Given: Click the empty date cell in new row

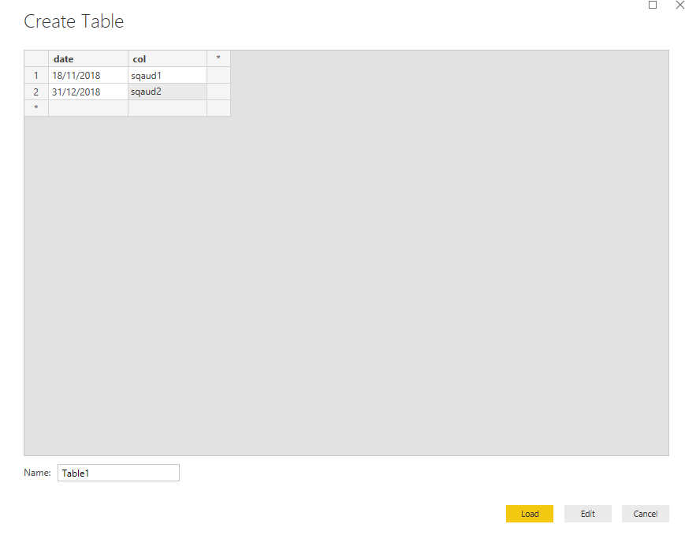Looking at the screenshot, I should [88, 108].
